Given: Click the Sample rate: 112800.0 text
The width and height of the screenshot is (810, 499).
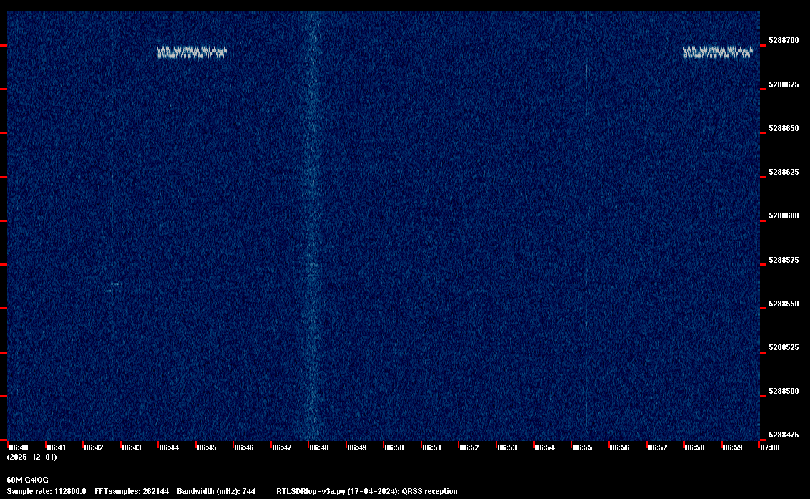Looking at the screenshot, I should (47, 491).
